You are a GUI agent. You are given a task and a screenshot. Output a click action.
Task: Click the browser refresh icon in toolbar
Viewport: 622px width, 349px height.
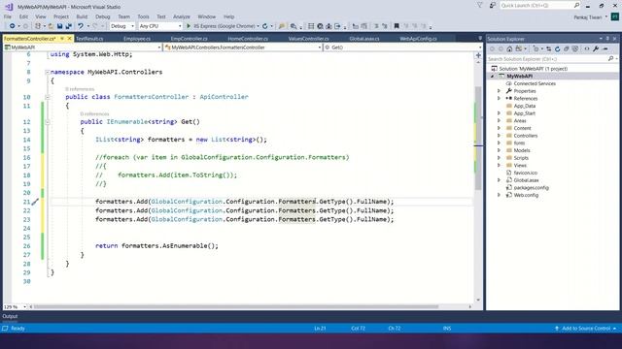coord(265,26)
